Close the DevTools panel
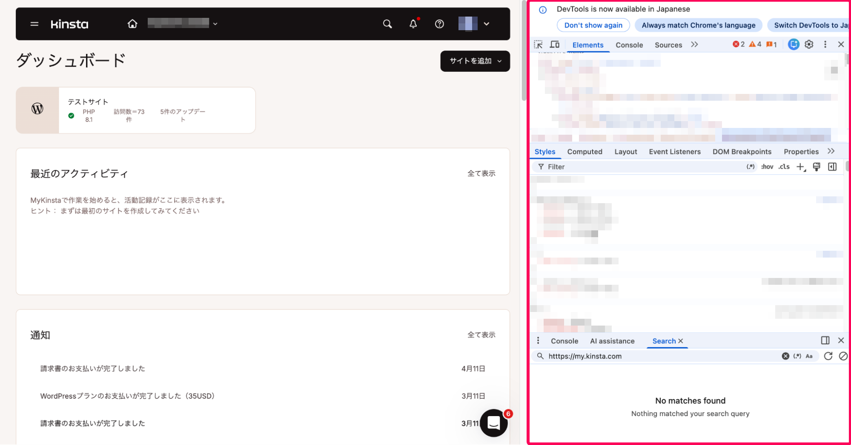This screenshot has height=445, width=851. pyautogui.click(x=841, y=44)
